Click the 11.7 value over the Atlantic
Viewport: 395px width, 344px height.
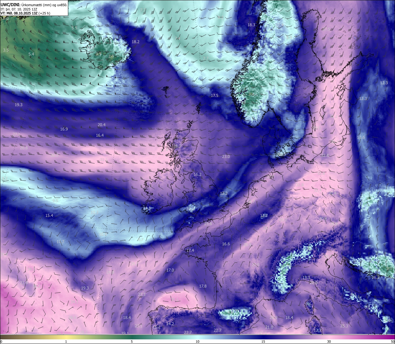60,242
